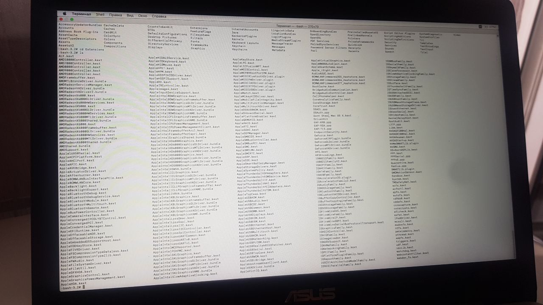Click 'AccessoryUpdaterBundles' directory name
This screenshot has height=305, width=543.
[x=79, y=25]
